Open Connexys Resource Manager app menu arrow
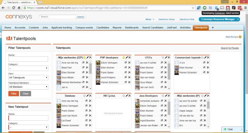248x133 pixels. [238, 19]
